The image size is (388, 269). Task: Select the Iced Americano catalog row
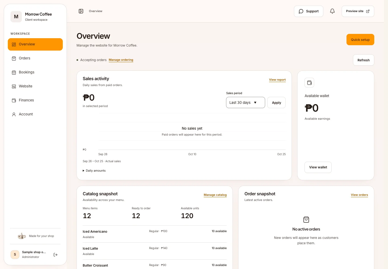click(x=155, y=234)
